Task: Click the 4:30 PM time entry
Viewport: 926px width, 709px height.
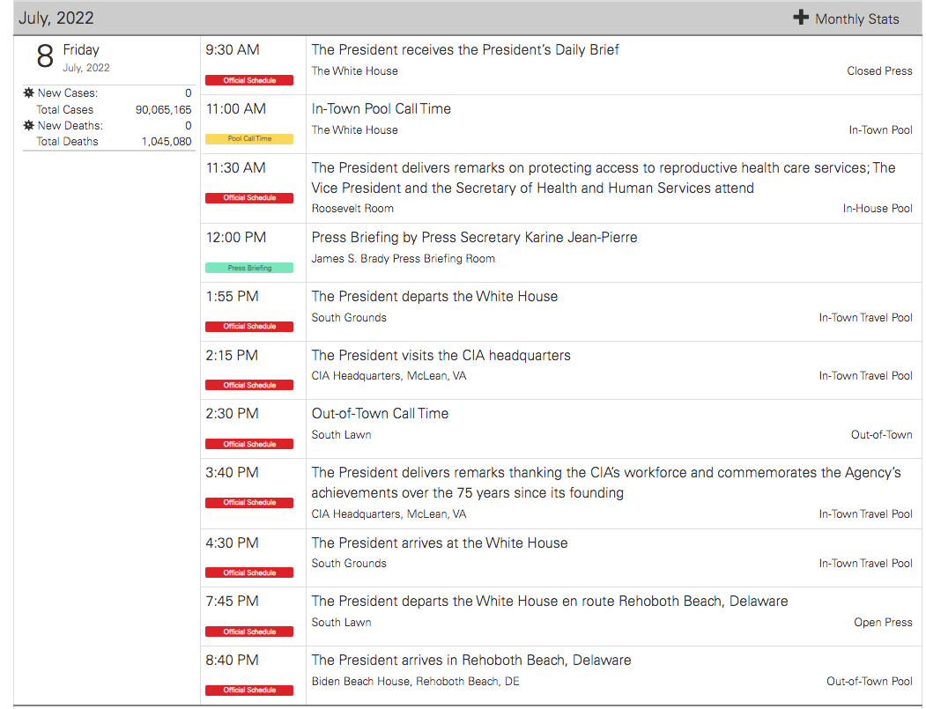Action: (232, 543)
